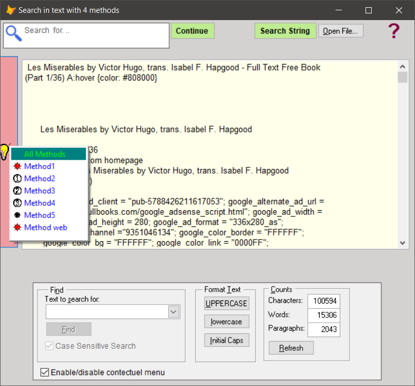415x386 pixels.
Task: Click the Characters count field 100594
Action: pos(324,301)
